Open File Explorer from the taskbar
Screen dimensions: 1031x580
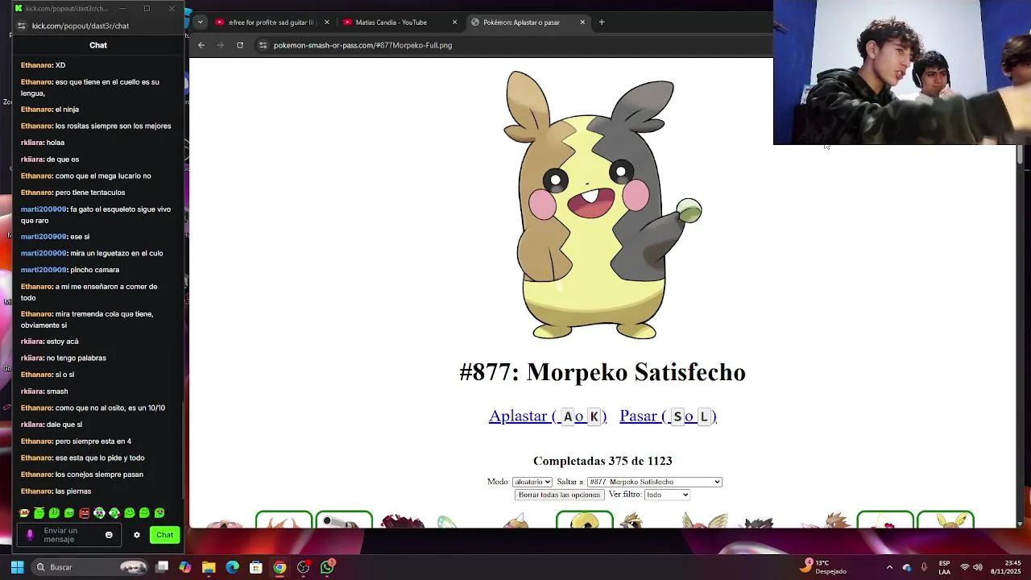point(209,567)
